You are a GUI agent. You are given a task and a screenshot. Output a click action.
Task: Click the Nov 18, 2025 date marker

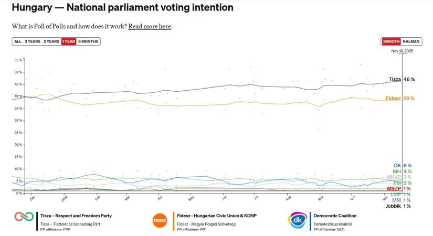pos(403,51)
